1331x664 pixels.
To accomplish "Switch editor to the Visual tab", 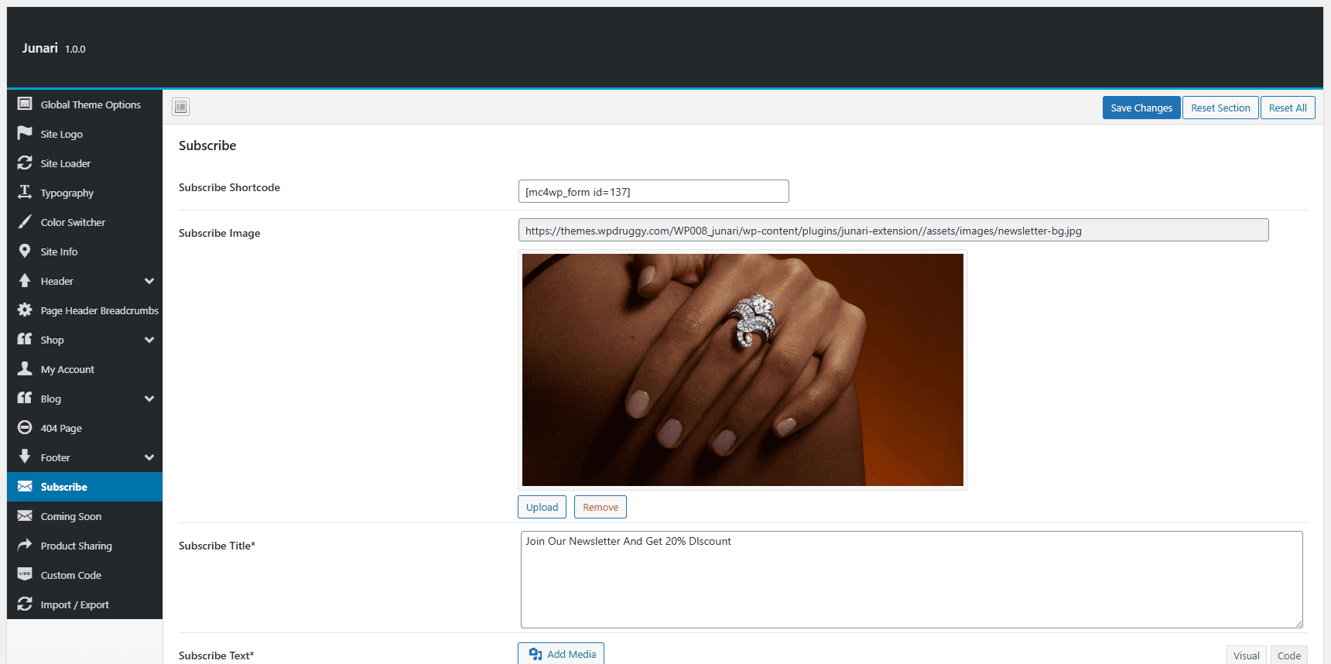I will coord(1246,655).
